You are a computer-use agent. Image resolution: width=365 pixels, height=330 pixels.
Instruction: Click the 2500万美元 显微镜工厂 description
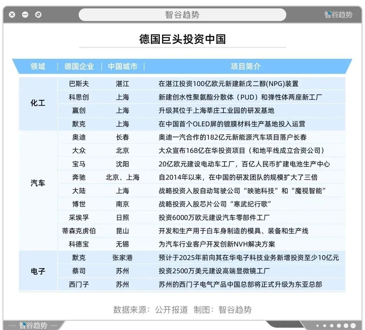coord(214,271)
